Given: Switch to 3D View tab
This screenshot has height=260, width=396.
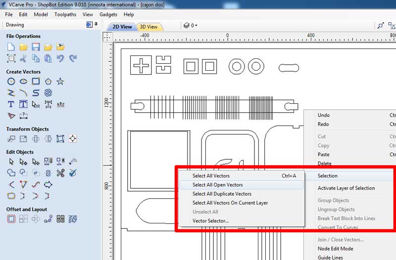Looking at the screenshot, I should [x=149, y=27].
